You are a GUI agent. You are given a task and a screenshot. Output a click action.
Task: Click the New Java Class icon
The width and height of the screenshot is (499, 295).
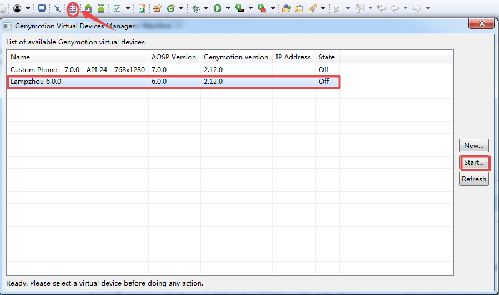[171, 8]
